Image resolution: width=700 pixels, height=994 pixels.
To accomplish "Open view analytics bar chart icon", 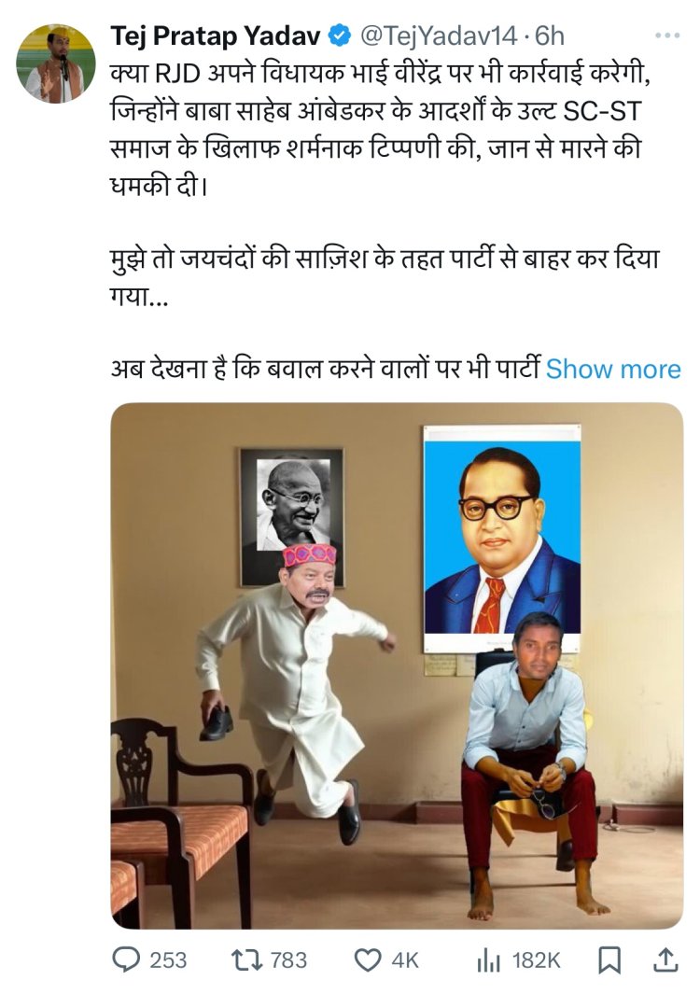I will pyautogui.click(x=488, y=960).
